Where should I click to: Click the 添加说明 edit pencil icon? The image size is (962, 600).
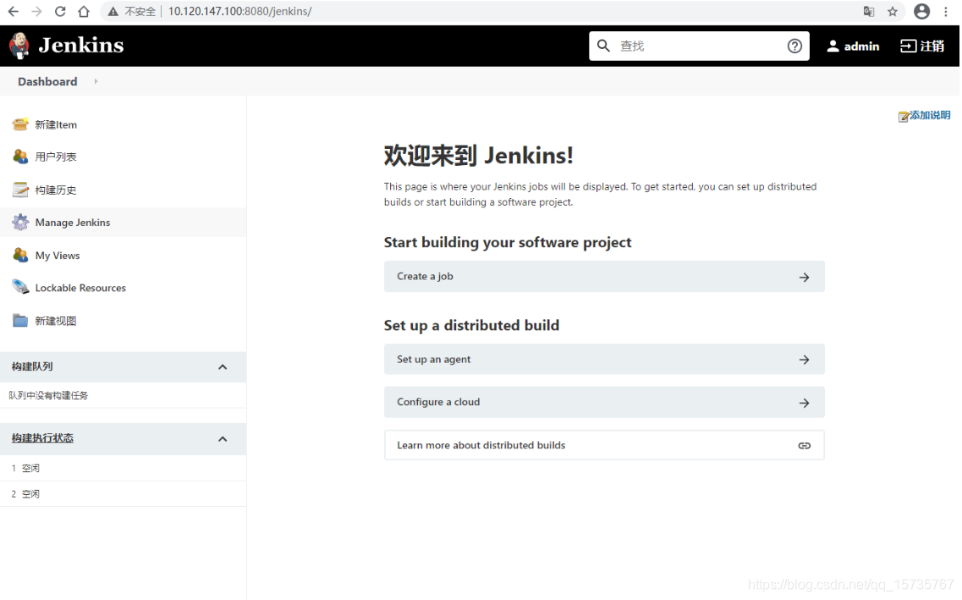[x=904, y=117]
